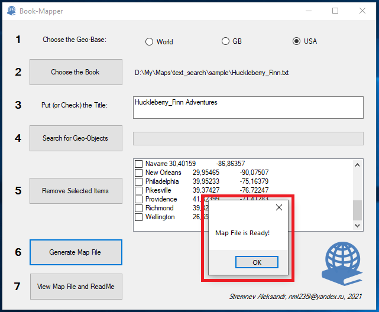This screenshot has width=379, height=312.
Task: Click the book title input field
Action: (x=248, y=108)
